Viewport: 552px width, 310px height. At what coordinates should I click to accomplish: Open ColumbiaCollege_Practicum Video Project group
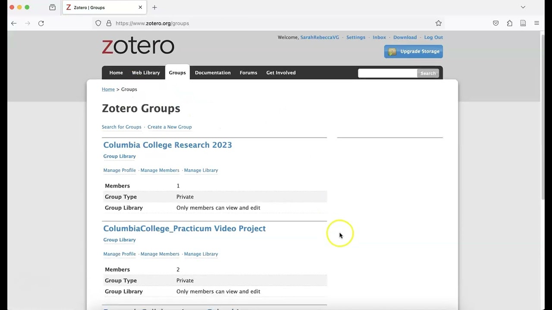185,229
